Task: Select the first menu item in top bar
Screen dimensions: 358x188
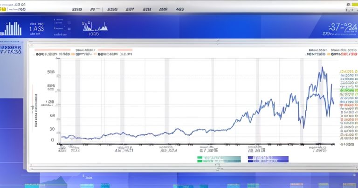Action: point(77,9)
